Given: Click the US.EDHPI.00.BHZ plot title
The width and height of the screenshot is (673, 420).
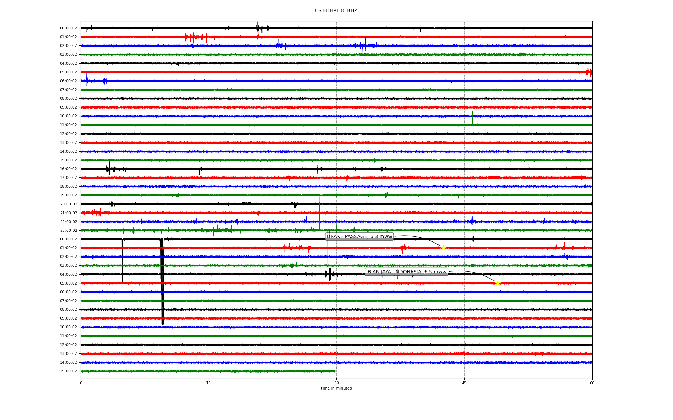Looking at the screenshot, I should [x=336, y=11].
